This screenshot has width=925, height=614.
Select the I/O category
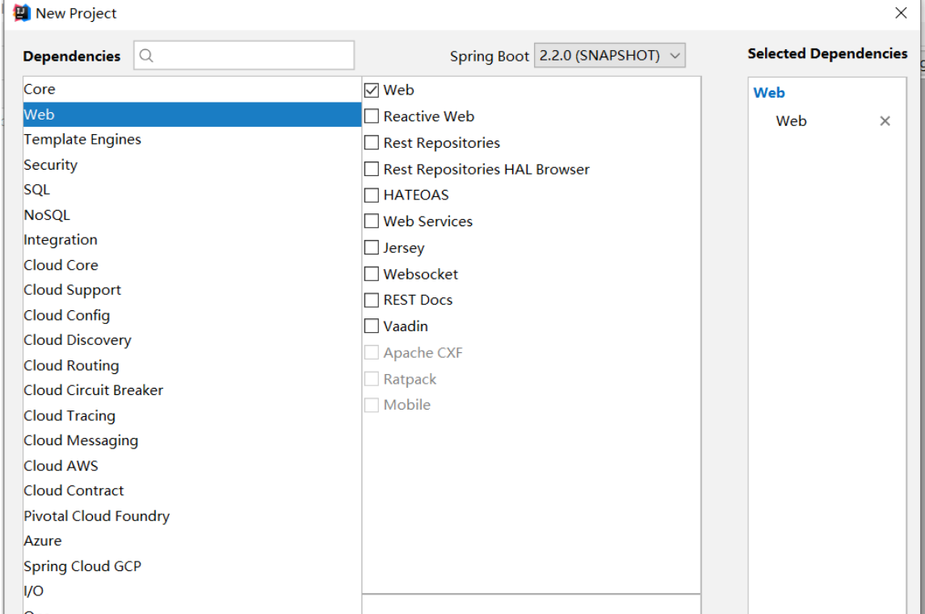coord(192,591)
